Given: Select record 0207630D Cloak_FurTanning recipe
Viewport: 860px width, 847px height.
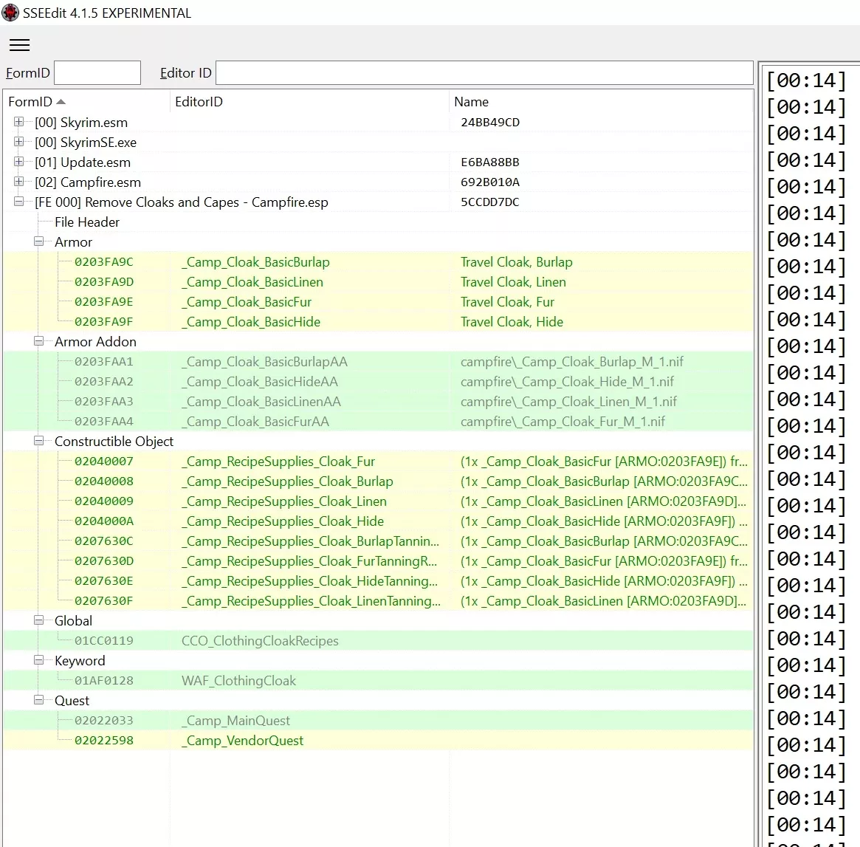Looking at the screenshot, I should coord(379,561).
